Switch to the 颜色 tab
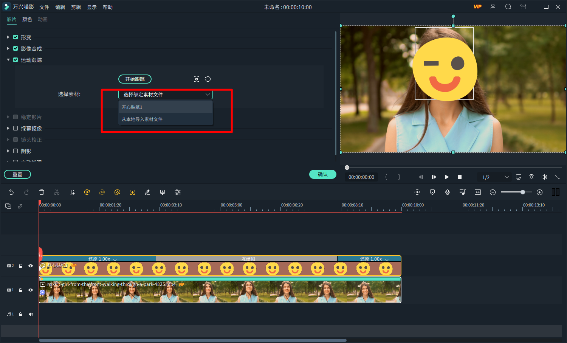This screenshot has height=343, width=567. 27,19
